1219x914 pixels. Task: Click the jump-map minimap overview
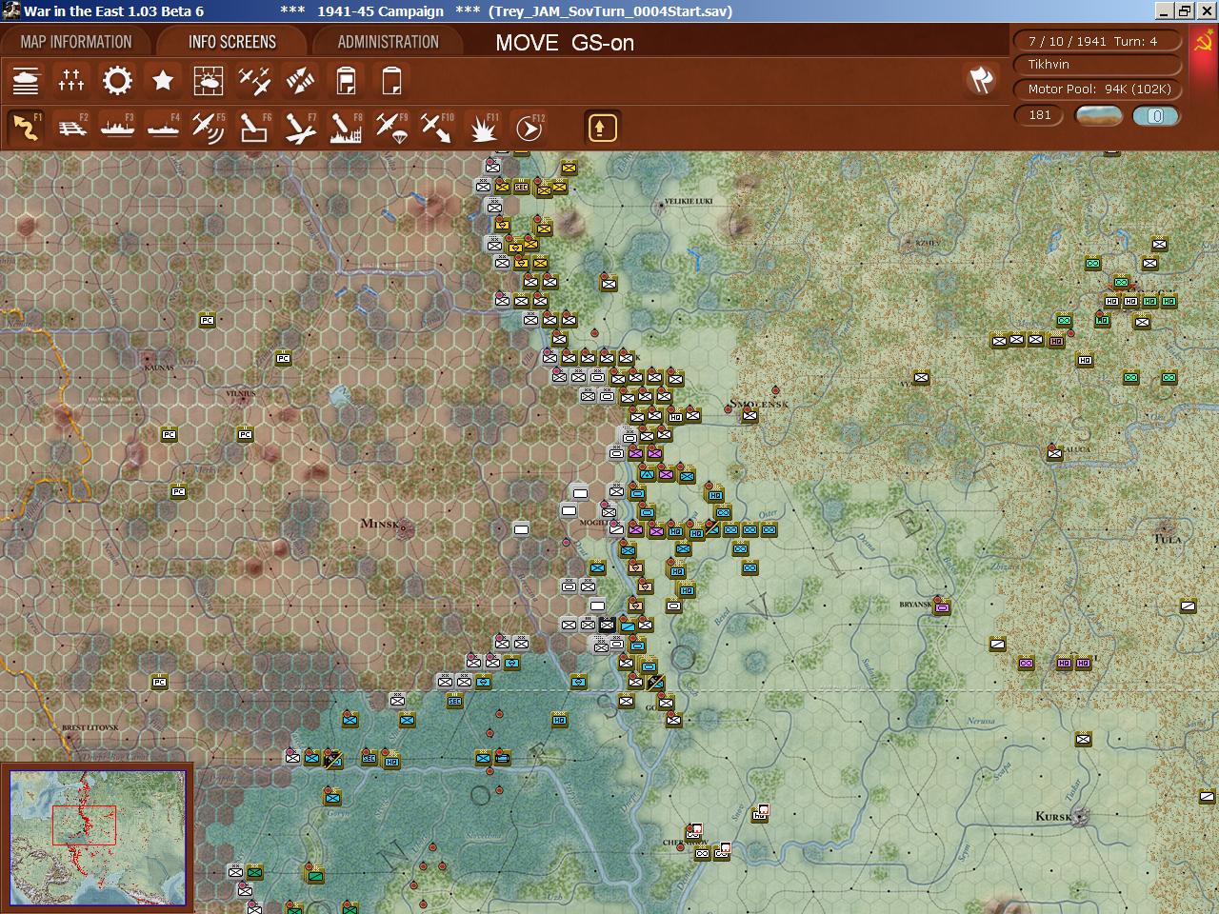(98, 838)
